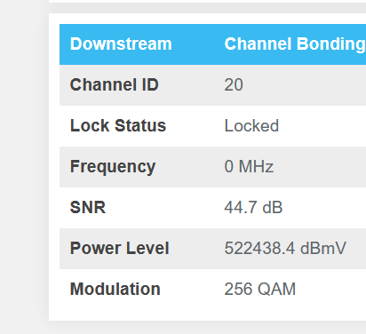Click the Locked status value
366x334 pixels.
coord(251,125)
